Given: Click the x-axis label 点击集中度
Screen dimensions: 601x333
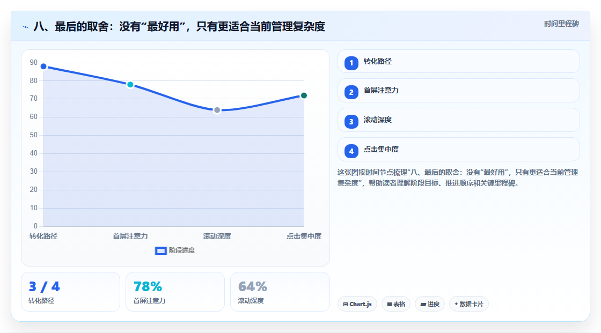Looking at the screenshot, I should pyautogui.click(x=304, y=236).
